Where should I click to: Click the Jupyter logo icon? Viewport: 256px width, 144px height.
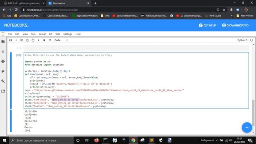click(3, 34)
